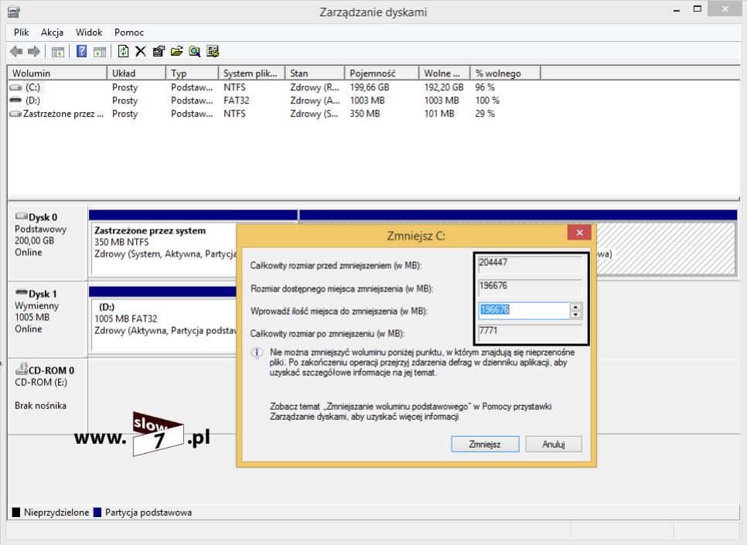747x545 pixels.
Task: Open Properties via the toolbar icon
Action: [x=159, y=52]
